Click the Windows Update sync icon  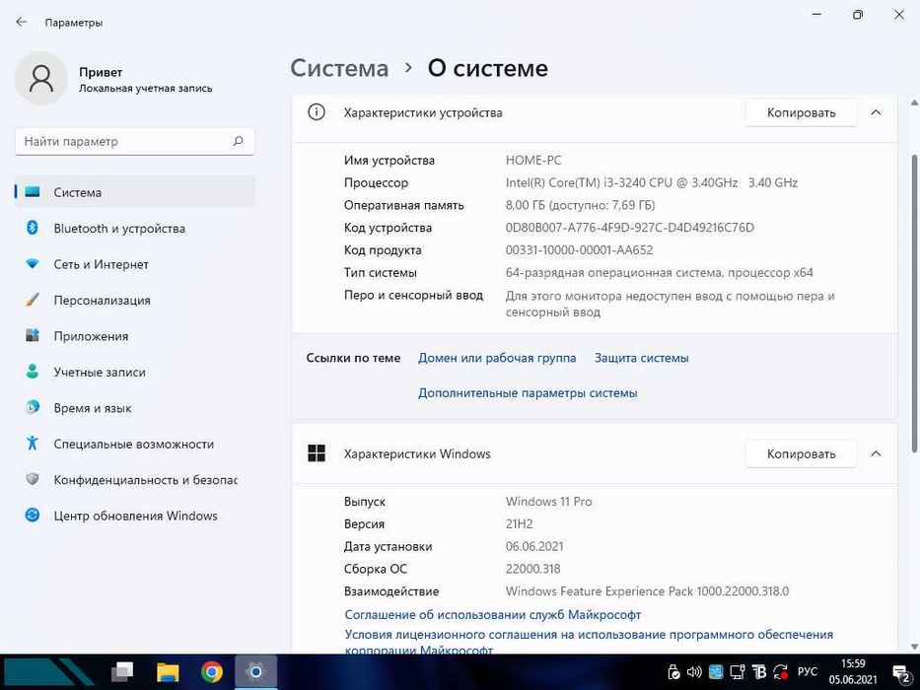coord(33,516)
